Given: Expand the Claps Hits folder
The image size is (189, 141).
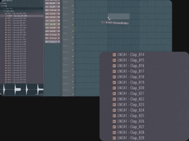Looking at the screenshot, I should (x=4, y=8).
